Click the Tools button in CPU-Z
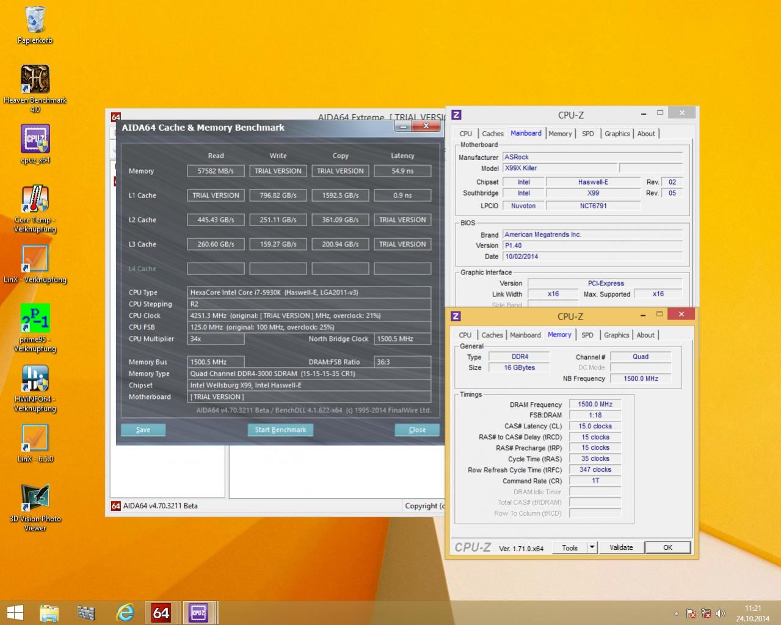Viewport: 781px width, 625px height. pyautogui.click(x=570, y=547)
